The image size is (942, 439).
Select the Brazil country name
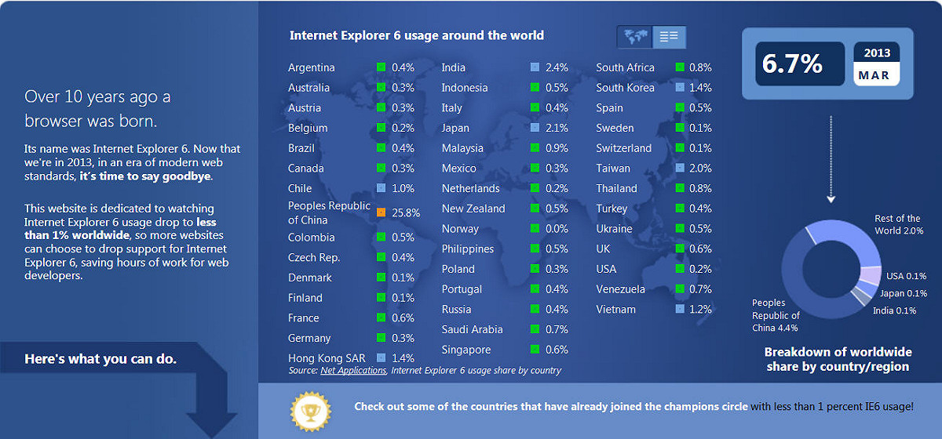click(x=301, y=148)
